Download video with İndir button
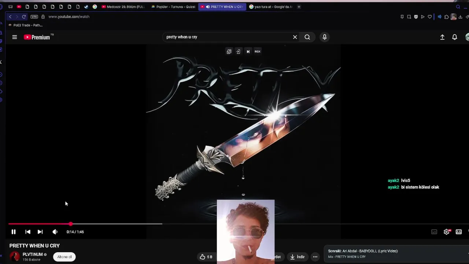This screenshot has height=264, width=469. coord(297,257)
